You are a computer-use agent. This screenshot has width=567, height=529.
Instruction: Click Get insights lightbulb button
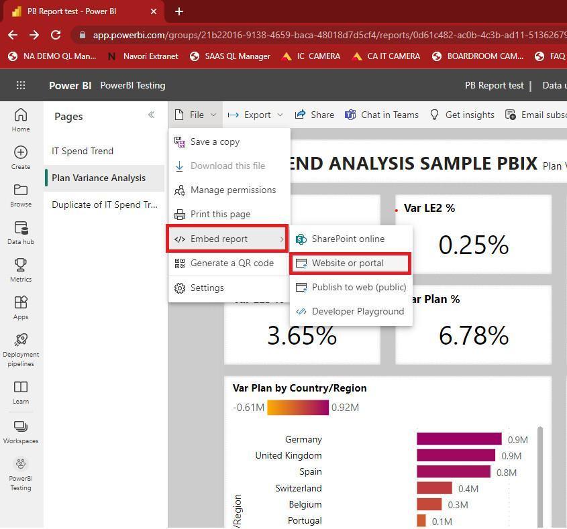pos(462,115)
